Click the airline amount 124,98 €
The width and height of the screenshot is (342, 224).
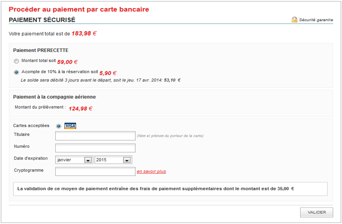[x=80, y=108]
